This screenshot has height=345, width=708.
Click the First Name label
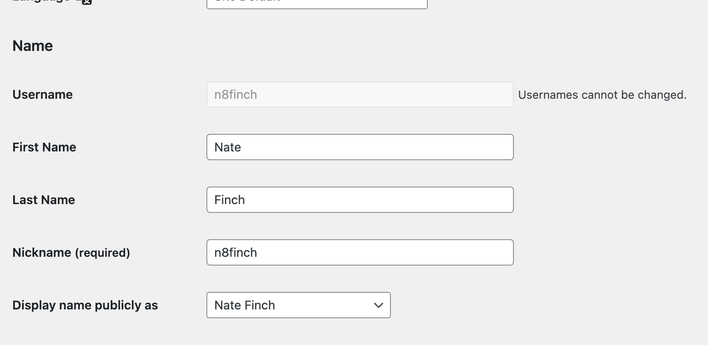coord(44,147)
